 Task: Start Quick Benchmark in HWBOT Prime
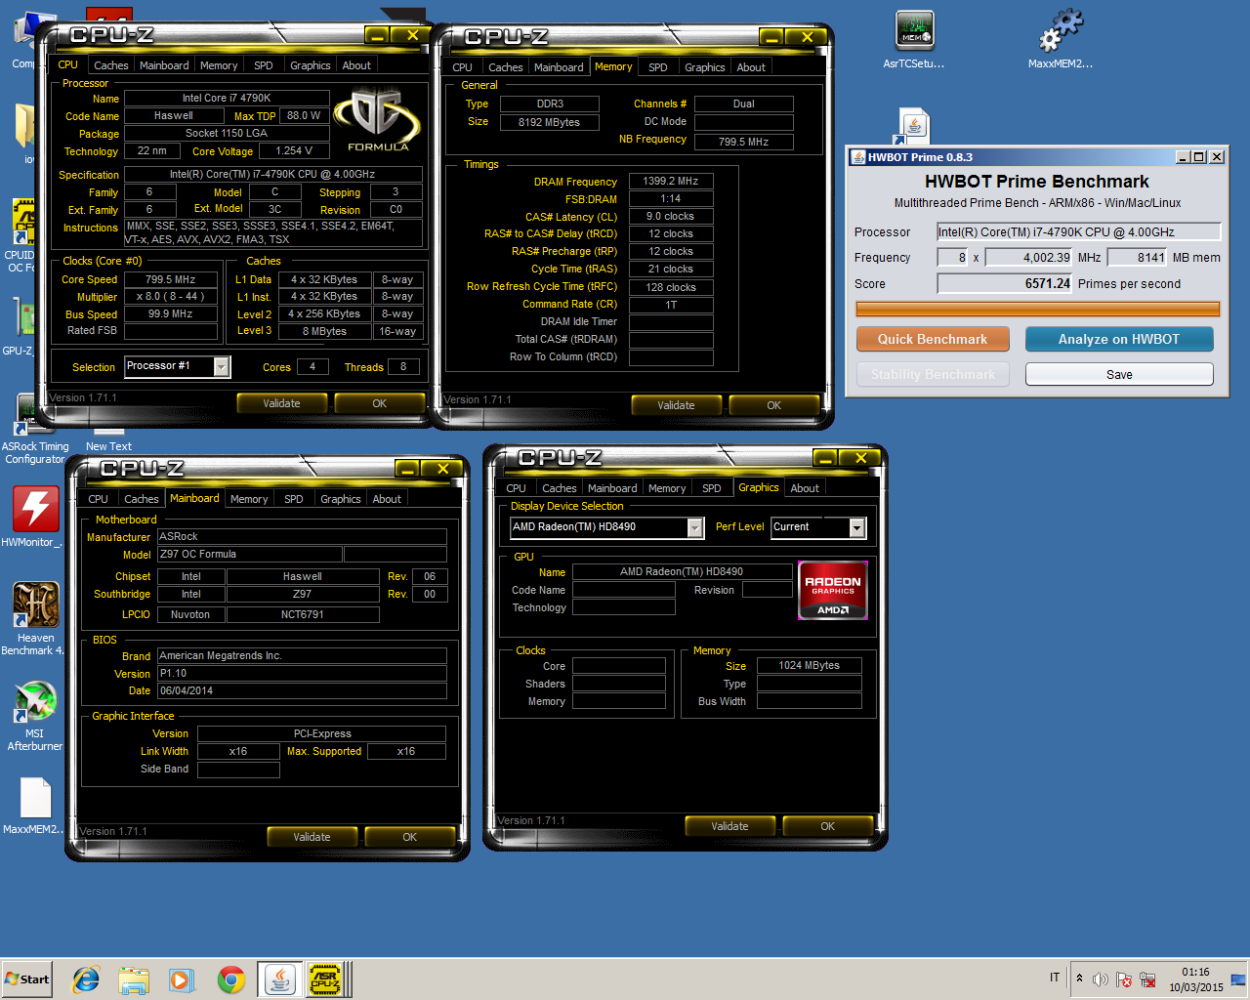pyautogui.click(x=933, y=339)
